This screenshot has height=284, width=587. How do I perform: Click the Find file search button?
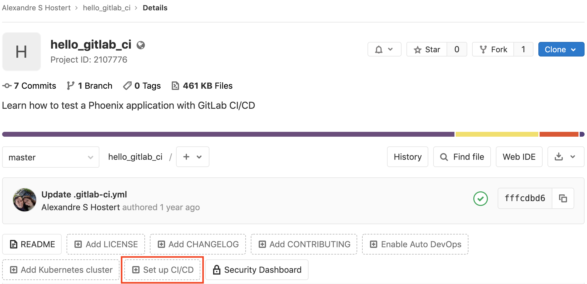(462, 157)
